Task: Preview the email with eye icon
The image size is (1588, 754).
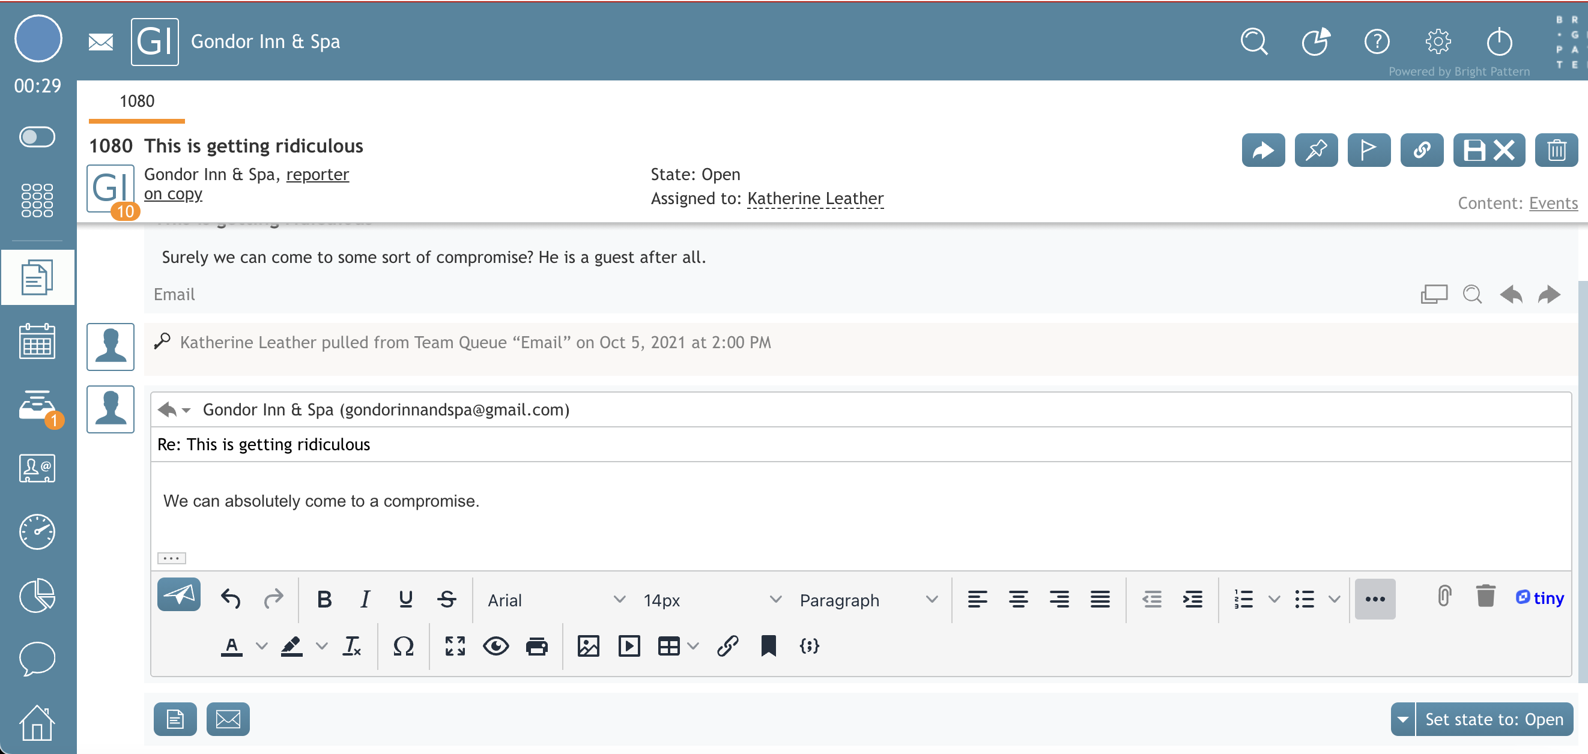Action: (x=495, y=646)
